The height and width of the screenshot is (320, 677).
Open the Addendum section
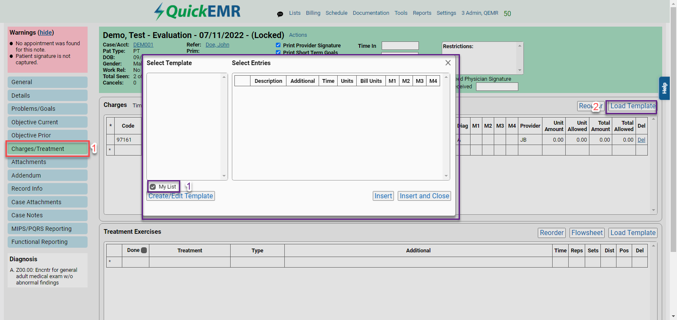pyautogui.click(x=47, y=175)
